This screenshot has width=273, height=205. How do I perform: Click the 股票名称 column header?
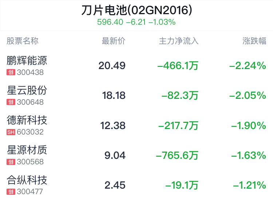pyautogui.click(x=23, y=41)
